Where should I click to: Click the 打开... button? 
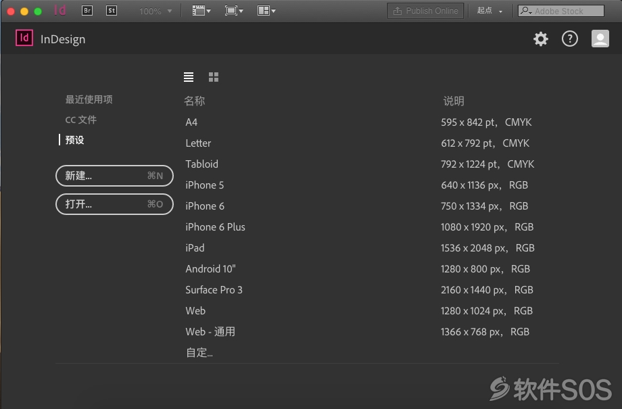tap(114, 204)
